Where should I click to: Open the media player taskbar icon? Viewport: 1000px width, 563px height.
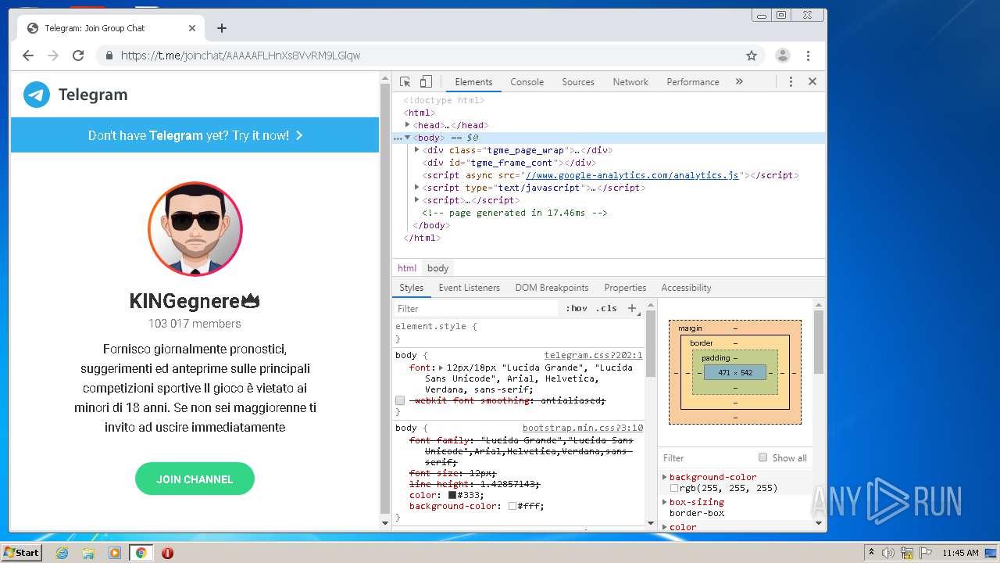[115, 553]
